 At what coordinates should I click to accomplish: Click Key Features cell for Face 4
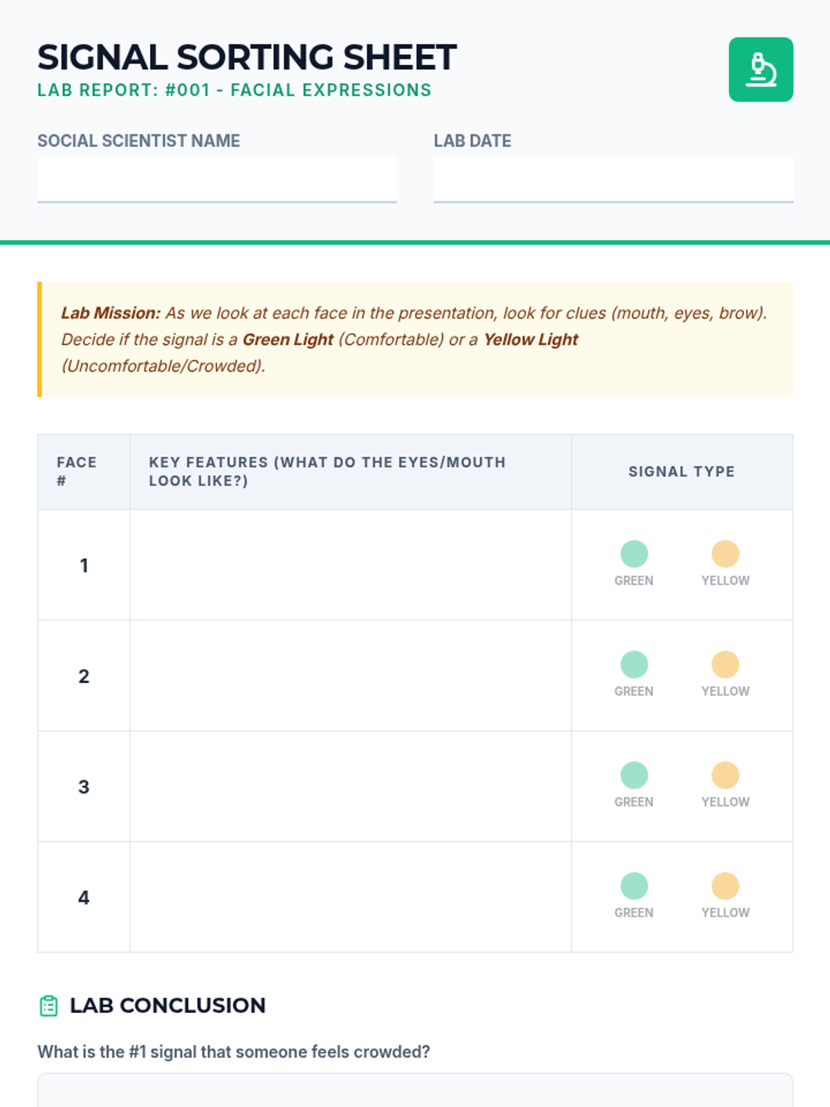(350, 897)
